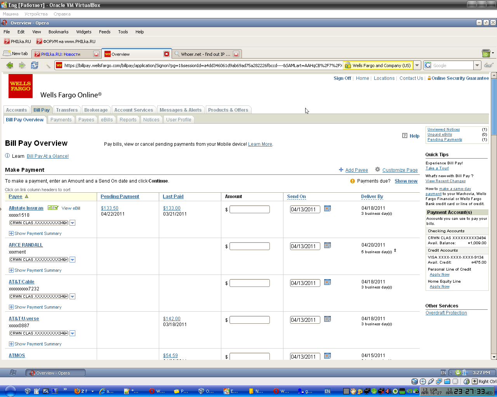Open the calendar icon in AT&T/Cable row
497x397 pixels.
pos(327,282)
